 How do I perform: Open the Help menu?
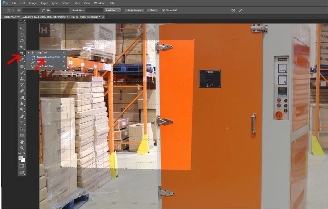point(111,3)
